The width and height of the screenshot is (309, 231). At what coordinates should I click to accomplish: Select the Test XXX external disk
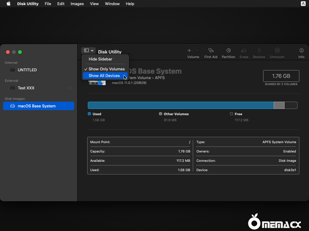[26, 88]
